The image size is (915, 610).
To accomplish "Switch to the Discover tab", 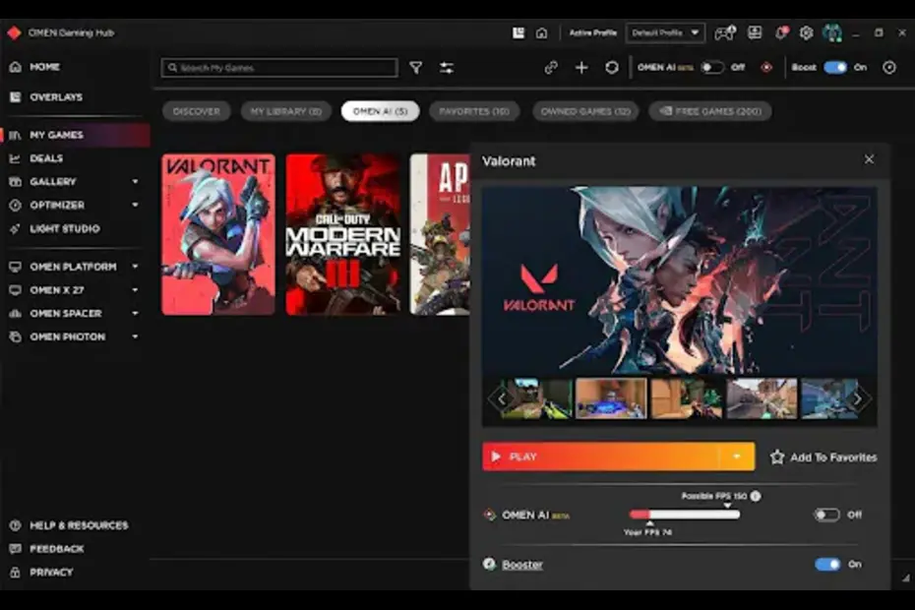I will (197, 111).
